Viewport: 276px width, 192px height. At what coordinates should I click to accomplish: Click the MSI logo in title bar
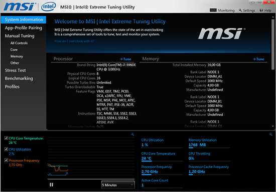click(x=20, y=7)
